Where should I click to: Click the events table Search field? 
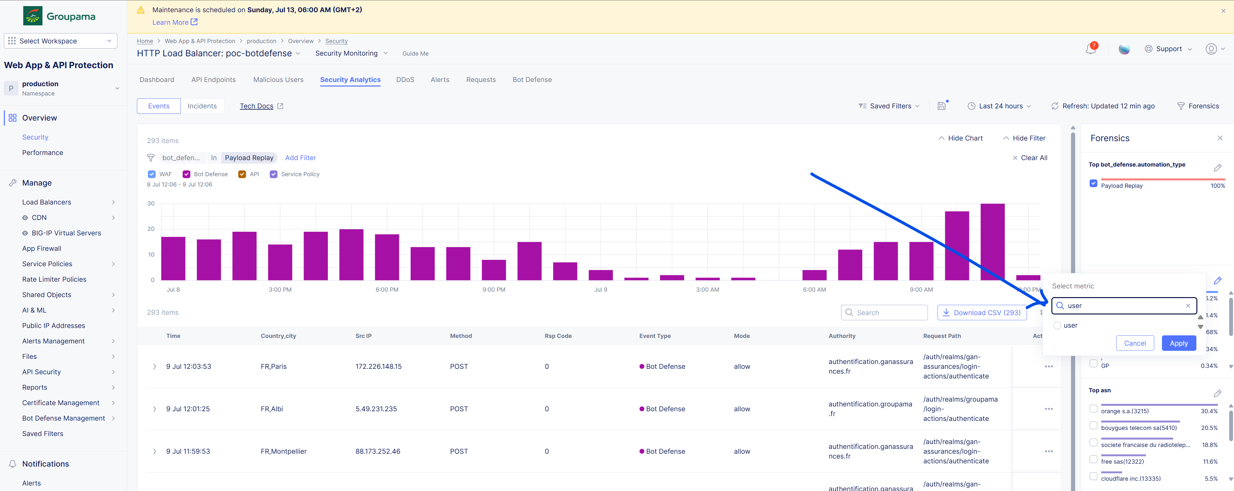[x=884, y=312]
